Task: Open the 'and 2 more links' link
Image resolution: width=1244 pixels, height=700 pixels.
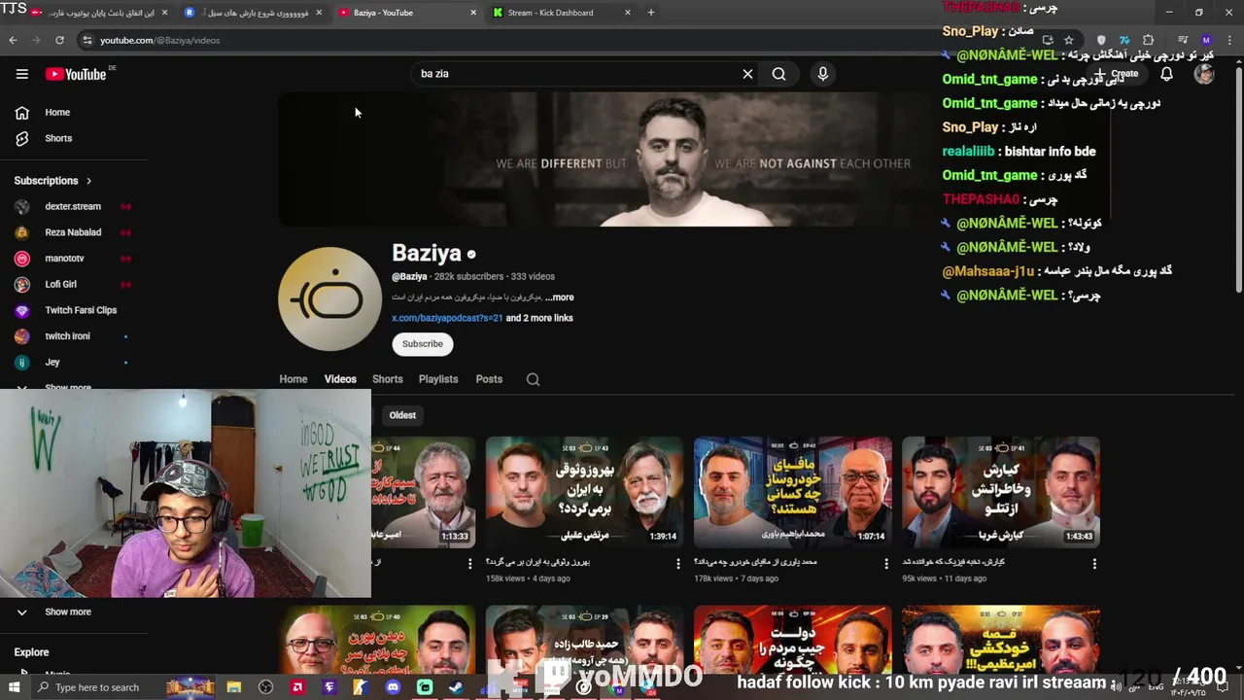Action: 539,318
